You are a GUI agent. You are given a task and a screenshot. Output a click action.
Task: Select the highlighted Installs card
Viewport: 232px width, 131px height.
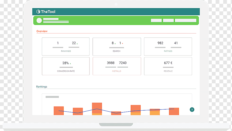pyautogui.click(x=117, y=66)
